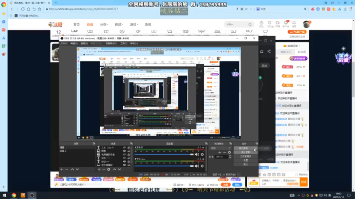Toggle visibility of 文本 (GDI+) source

click(124, 148)
